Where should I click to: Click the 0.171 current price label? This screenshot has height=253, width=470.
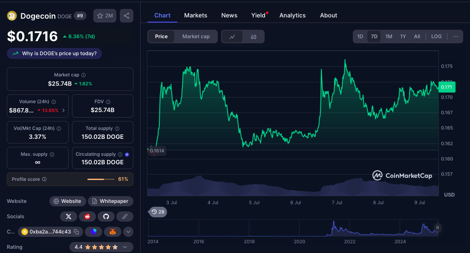coord(447,87)
